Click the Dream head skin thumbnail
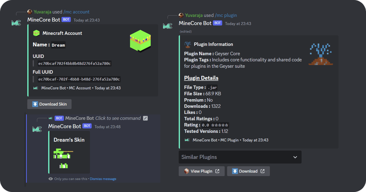 coord(140,41)
